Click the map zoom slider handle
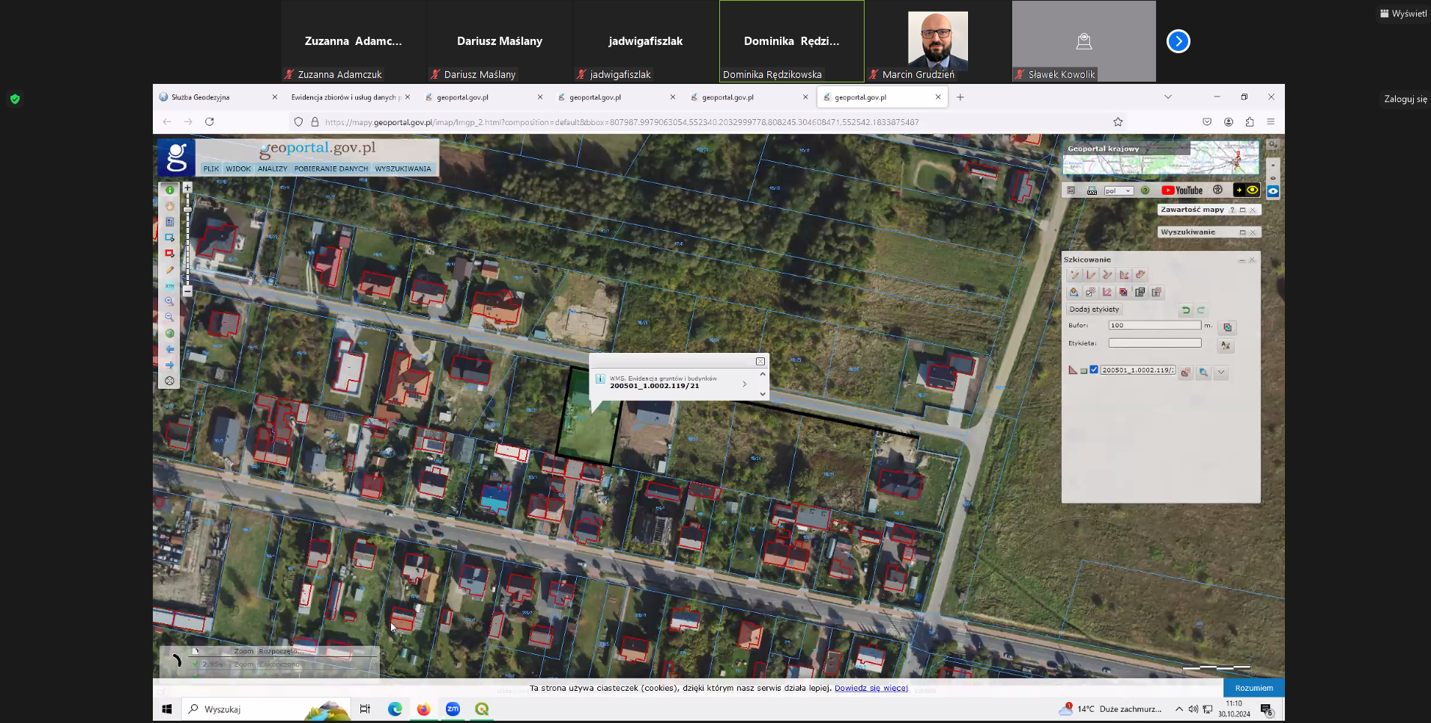Screen dimensions: 1431x723 click(187, 209)
